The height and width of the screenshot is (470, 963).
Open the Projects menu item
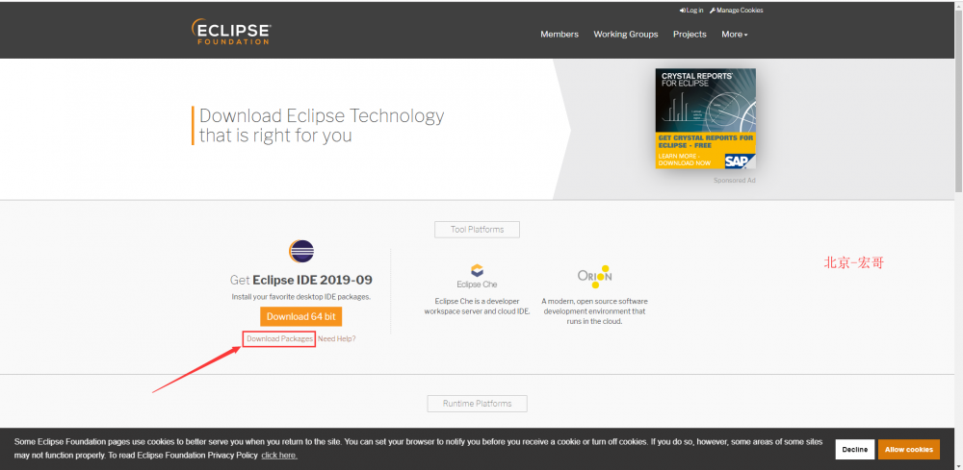point(690,35)
